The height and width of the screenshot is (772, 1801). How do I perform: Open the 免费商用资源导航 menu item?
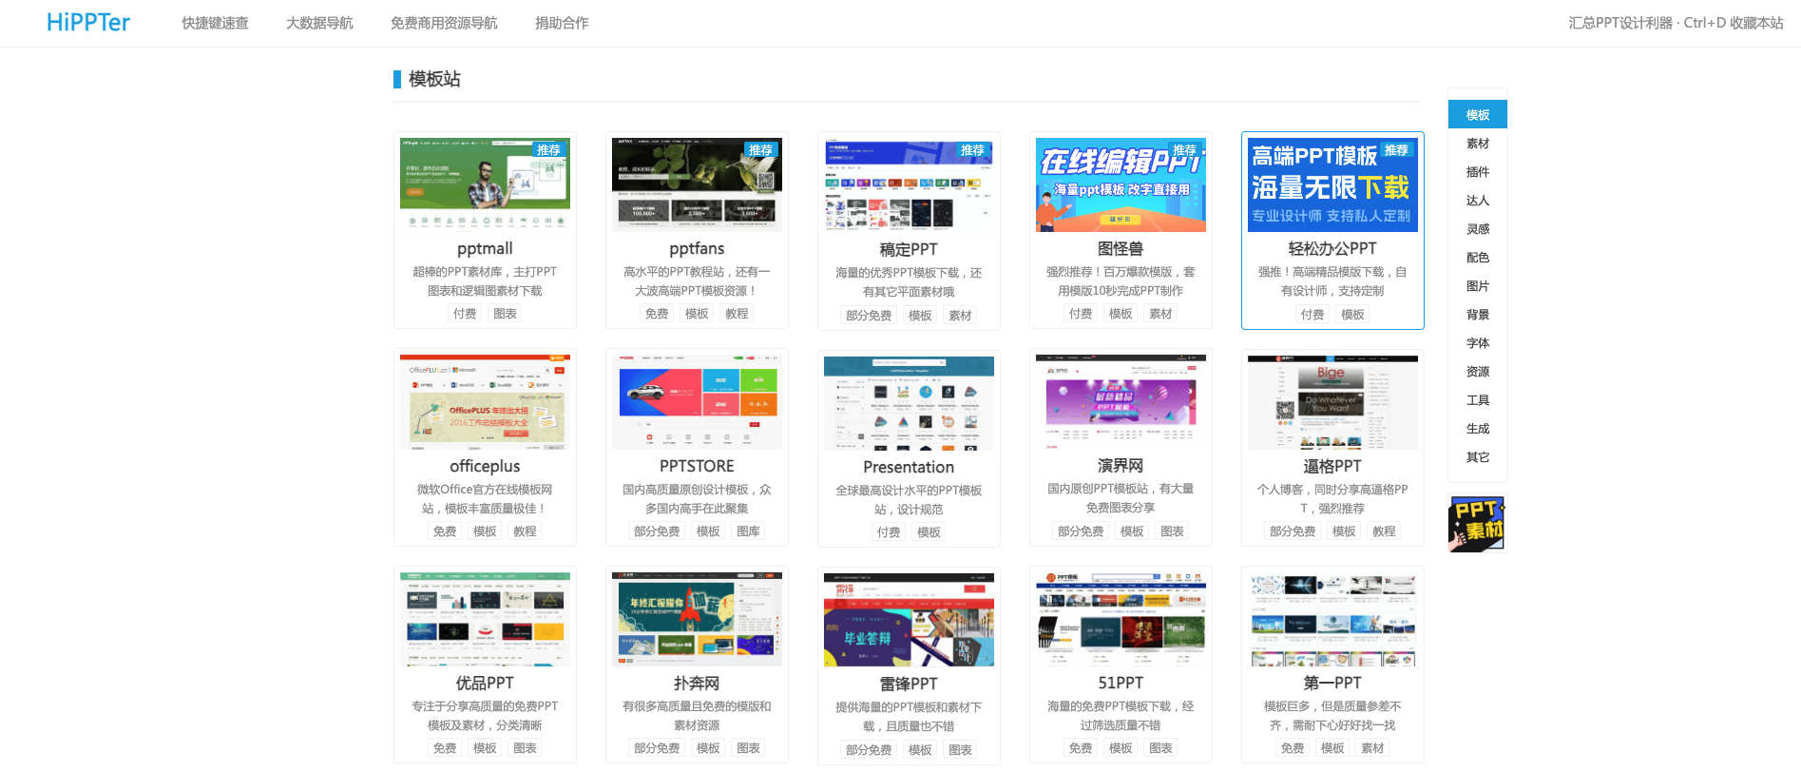coord(444,23)
